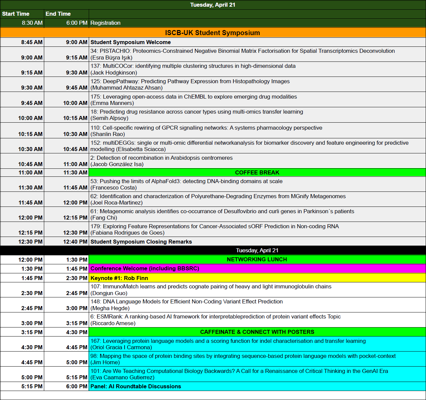Click the green NETWORKING LUNCH row
426x400 pixels.
tap(257, 259)
